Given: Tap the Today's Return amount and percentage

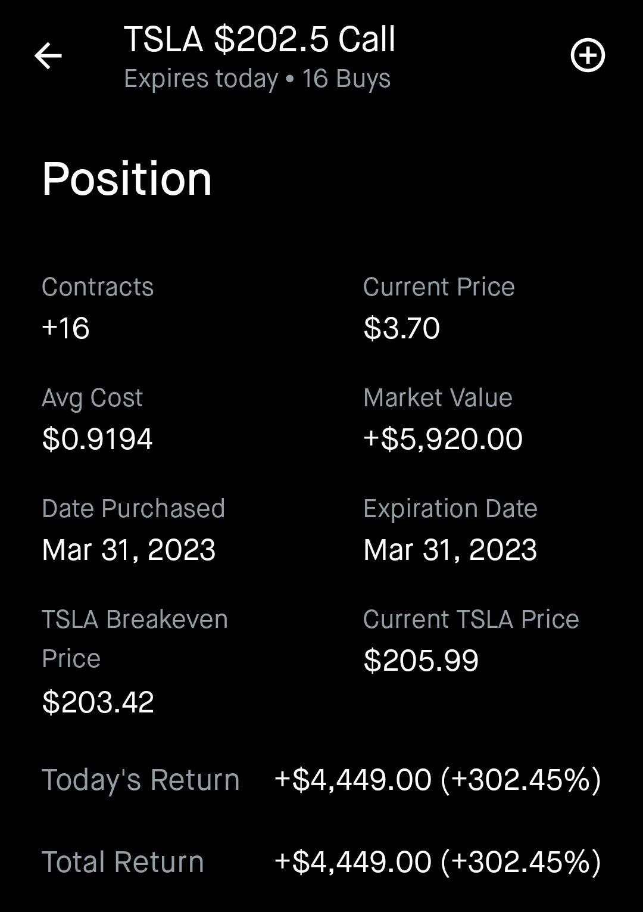Looking at the screenshot, I should [438, 780].
